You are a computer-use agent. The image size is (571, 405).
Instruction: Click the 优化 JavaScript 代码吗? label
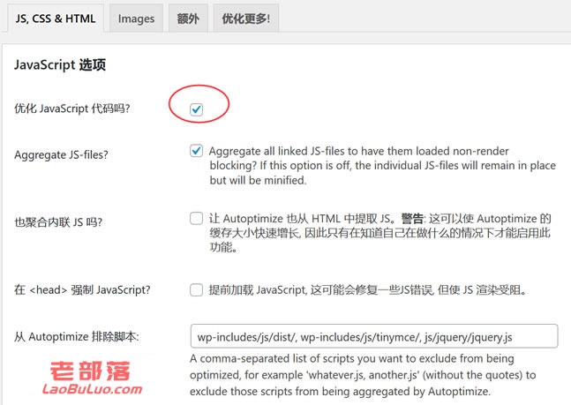click(72, 109)
